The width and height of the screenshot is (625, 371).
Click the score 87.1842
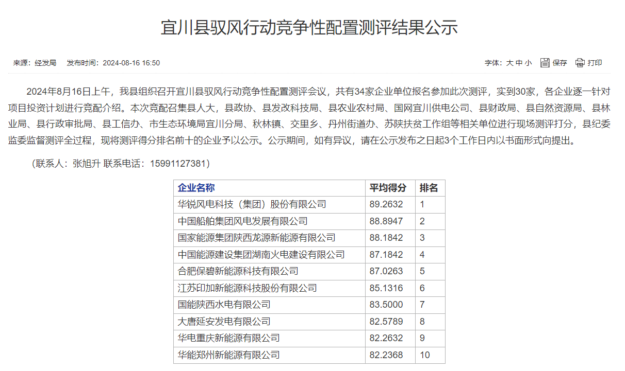coord(386,254)
